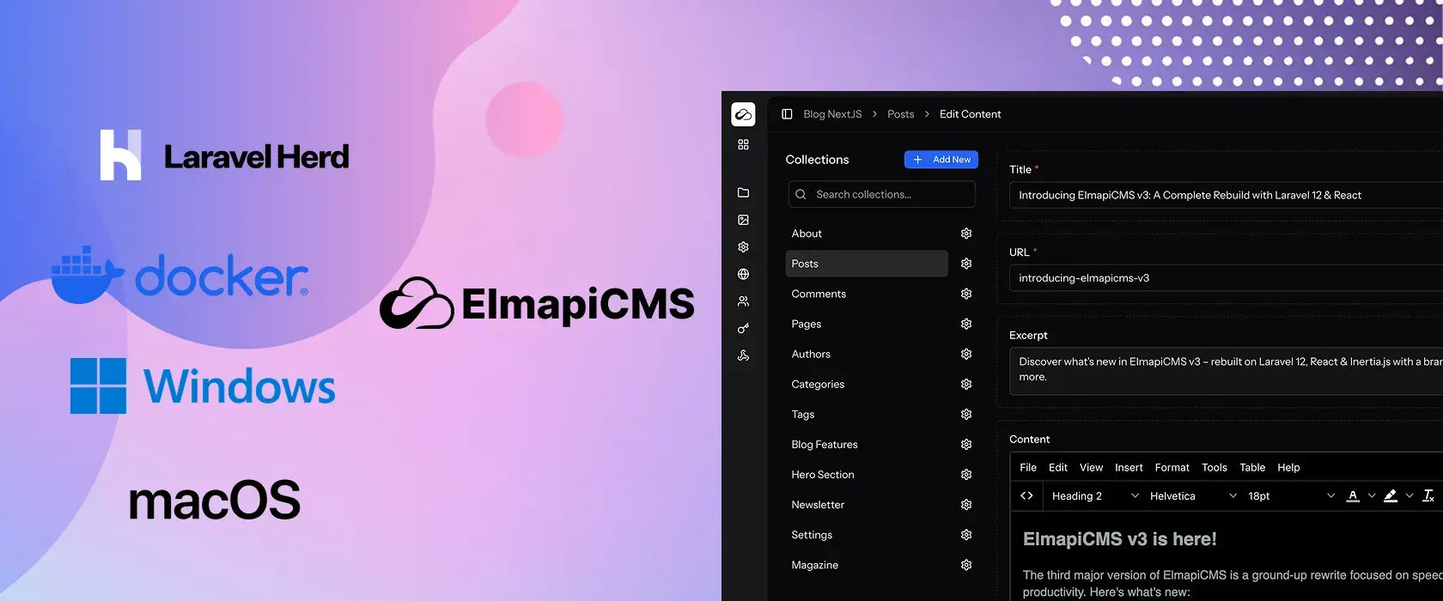Open the Tools menu in the editor

click(1215, 467)
